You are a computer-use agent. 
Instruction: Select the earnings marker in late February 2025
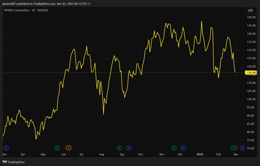(233, 148)
